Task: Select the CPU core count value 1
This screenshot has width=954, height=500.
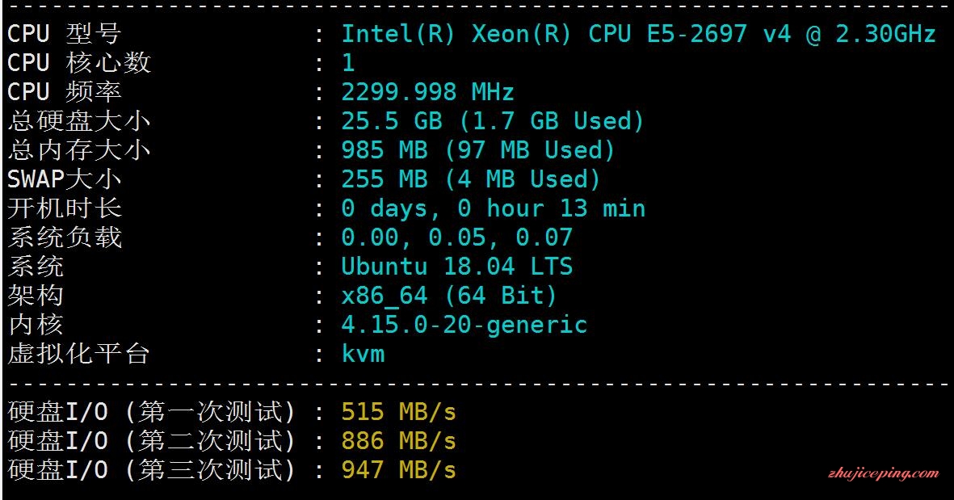Action: (348, 63)
